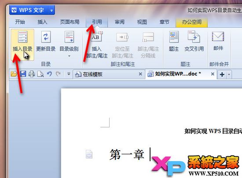Select the 引用 ribbon tab
The height and width of the screenshot is (178, 242).
click(97, 22)
